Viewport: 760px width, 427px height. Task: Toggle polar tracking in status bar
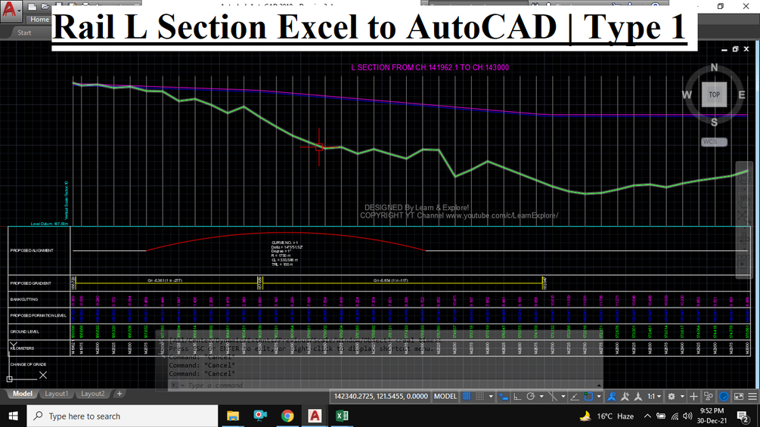pos(531,396)
